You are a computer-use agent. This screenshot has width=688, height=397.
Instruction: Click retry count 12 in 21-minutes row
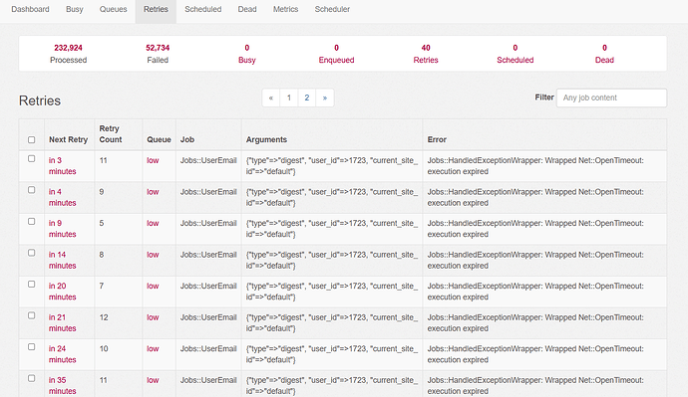coord(104,317)
